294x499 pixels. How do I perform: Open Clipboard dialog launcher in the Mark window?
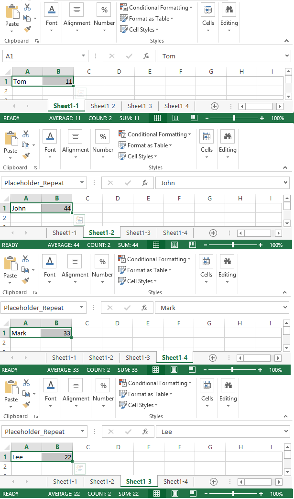click(x=35, y=292)
